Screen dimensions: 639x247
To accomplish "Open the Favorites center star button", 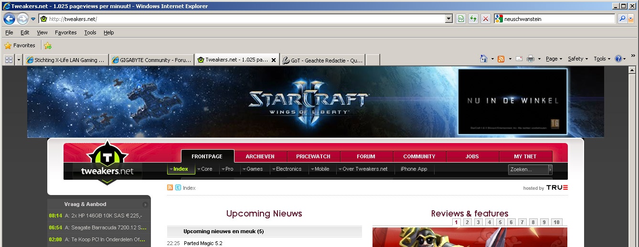I will [20, 46].
